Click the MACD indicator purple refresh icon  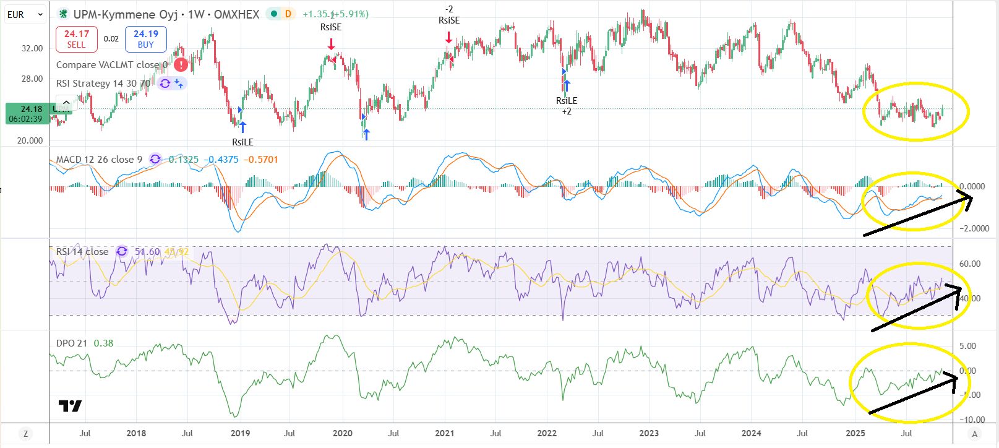[x=155, y=159]
